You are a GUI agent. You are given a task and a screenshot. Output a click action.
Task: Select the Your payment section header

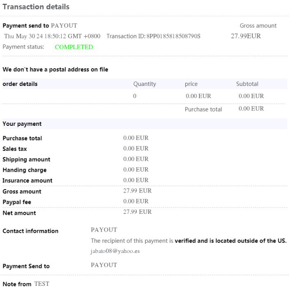point(22,124)
